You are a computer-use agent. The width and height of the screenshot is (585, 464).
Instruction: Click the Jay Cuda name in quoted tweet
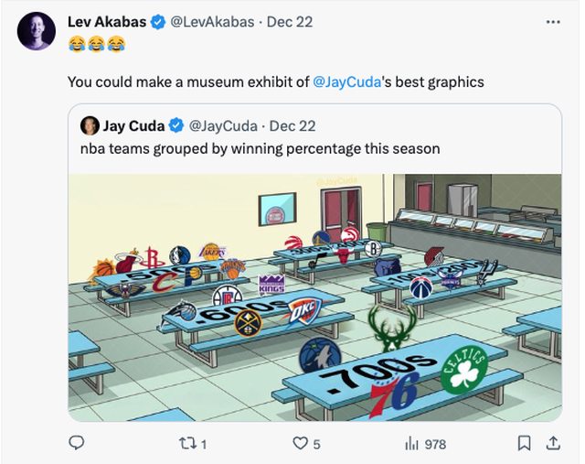coord(133,125)
